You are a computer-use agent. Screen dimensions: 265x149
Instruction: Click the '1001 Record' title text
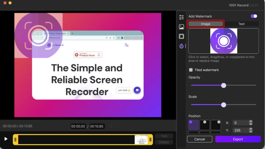click(239, 5)
